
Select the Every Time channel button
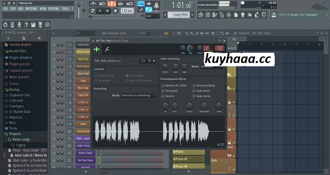[85, 153]
